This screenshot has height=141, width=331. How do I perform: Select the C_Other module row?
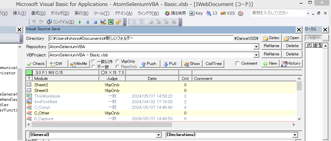click(x=161, y=113)
